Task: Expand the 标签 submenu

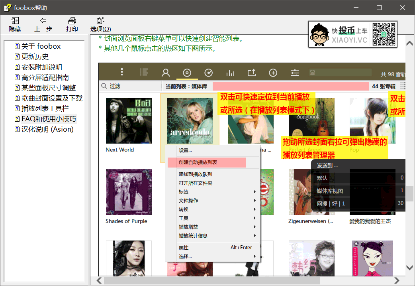Action: pyautogui.click(x=213, y=191)
